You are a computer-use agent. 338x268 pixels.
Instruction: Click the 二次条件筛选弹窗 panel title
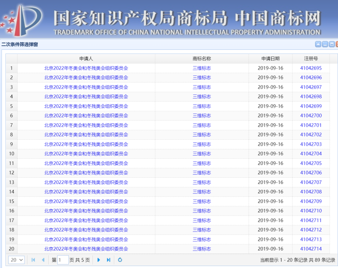coord(19,44)
